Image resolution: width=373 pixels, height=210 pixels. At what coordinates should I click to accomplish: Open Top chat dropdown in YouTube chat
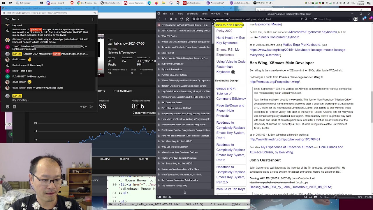click(12, 20)
